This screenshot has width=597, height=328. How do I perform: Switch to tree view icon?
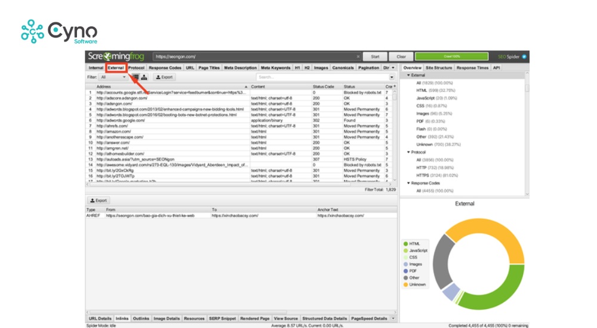tap(144, 77)
